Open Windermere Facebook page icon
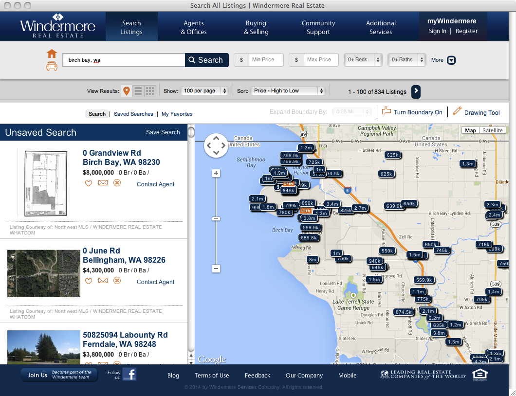Screen dimensions: 516x396 129,374
